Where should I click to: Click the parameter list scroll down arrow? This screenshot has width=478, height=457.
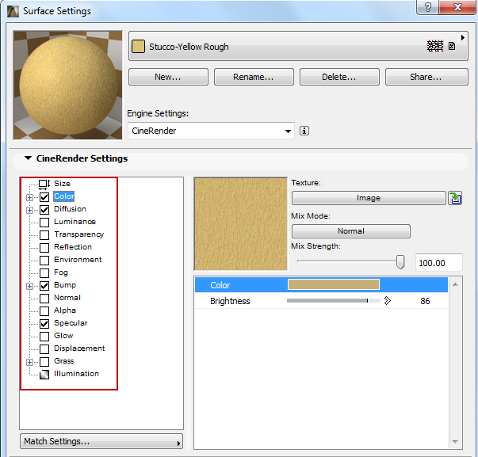click(455, 442)
